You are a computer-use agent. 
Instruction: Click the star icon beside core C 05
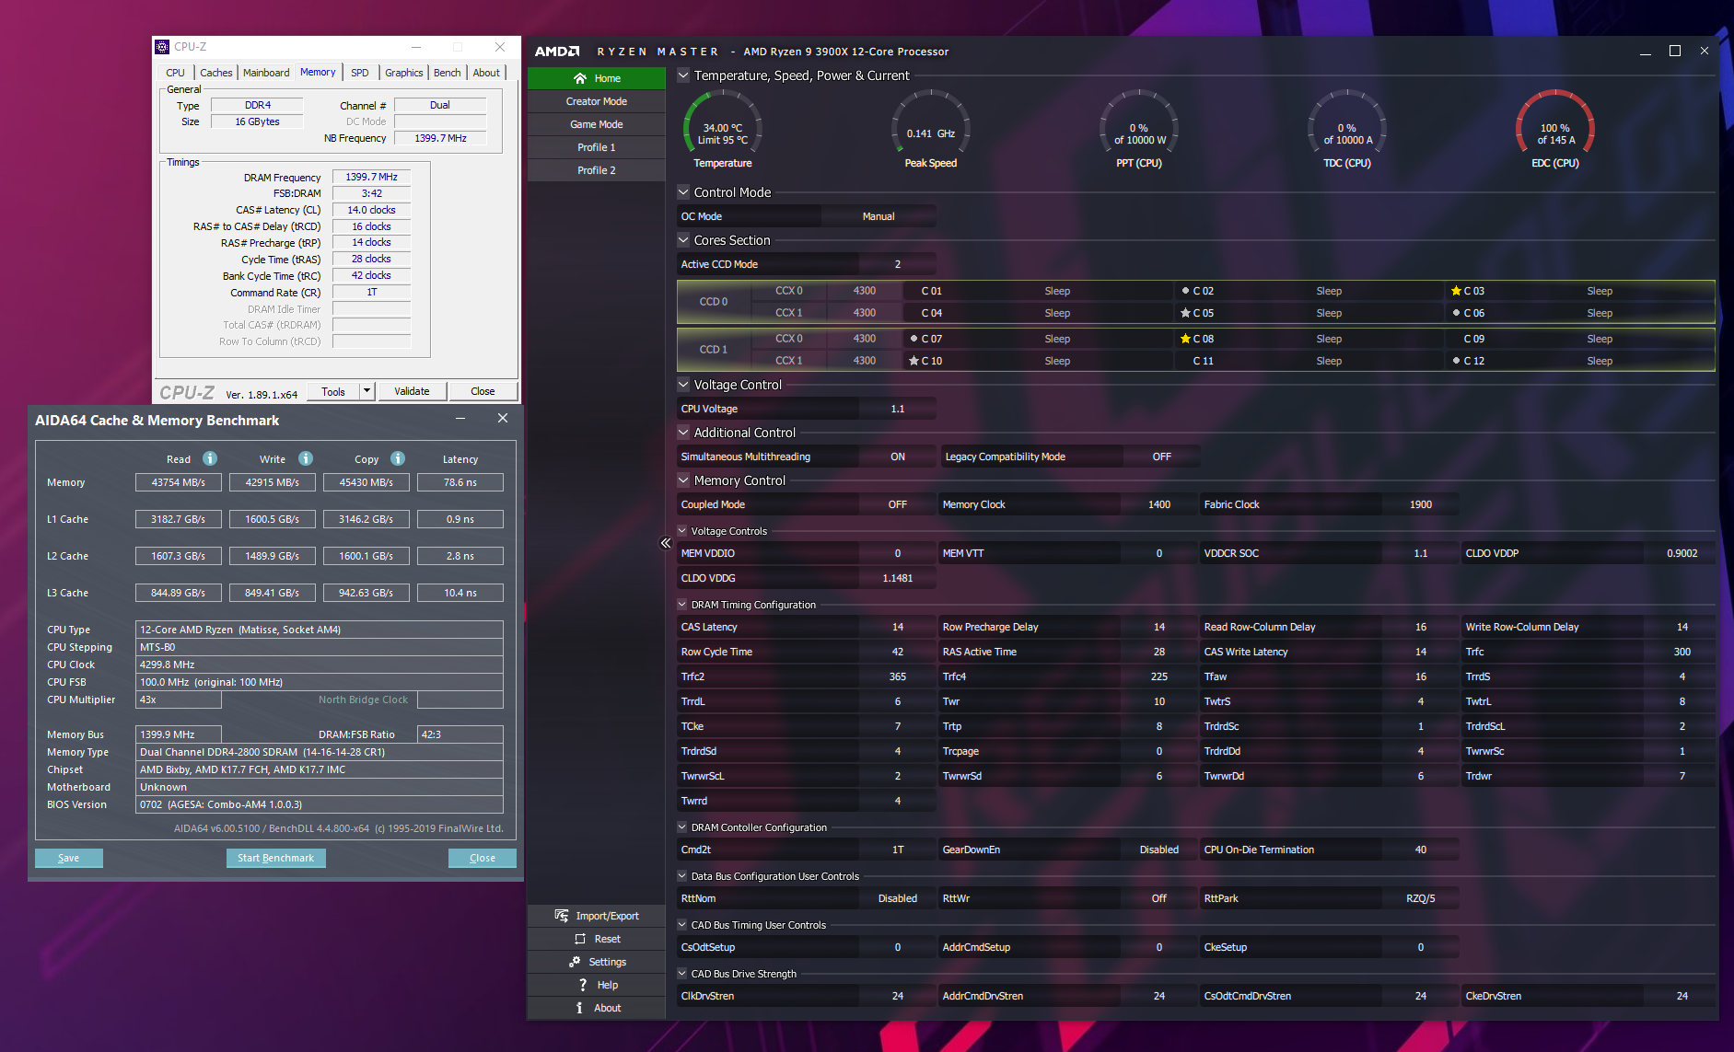pyautogui.click(x=1185, y=313)
